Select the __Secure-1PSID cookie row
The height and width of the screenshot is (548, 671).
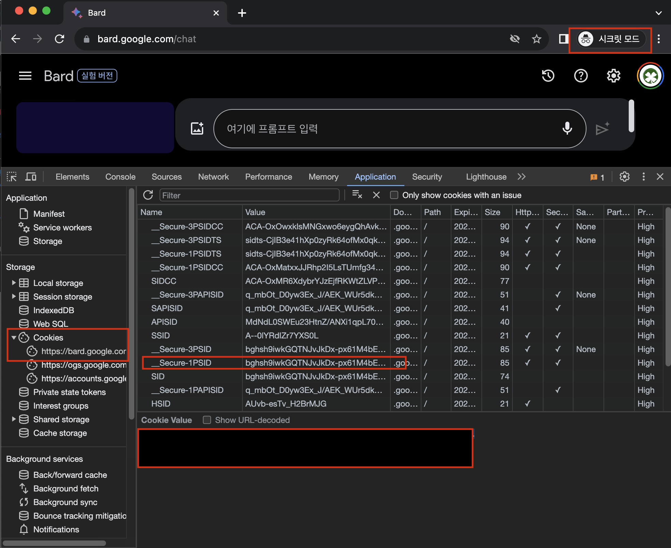click(185, 363)
